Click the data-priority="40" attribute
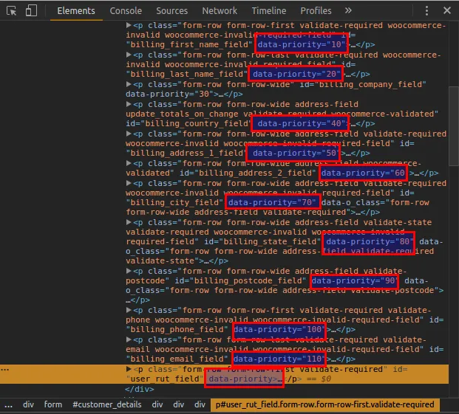Image resolution: width=459 pixels, height=414 pixels. (x=302, y=123)
